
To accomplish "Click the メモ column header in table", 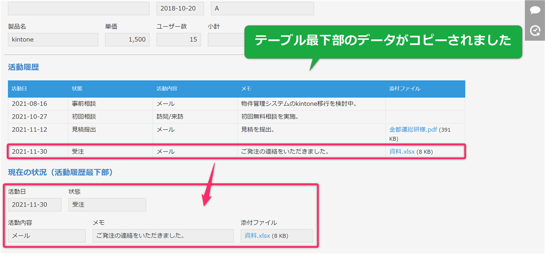I will tap(311, 89).
